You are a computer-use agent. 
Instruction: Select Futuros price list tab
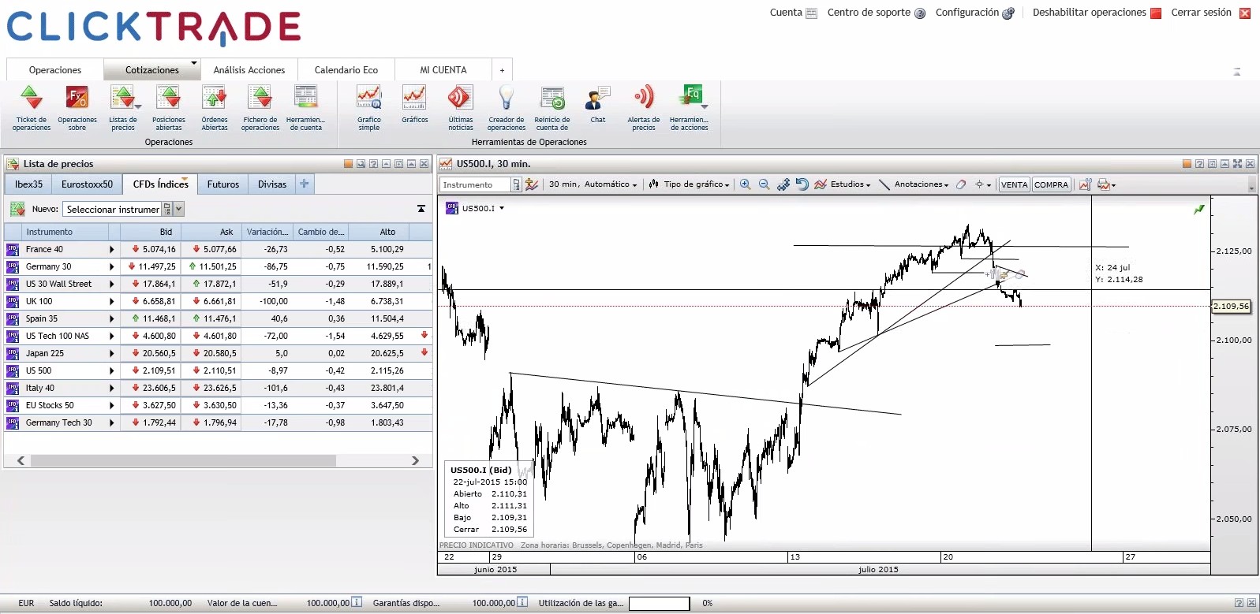click(222, 184)
